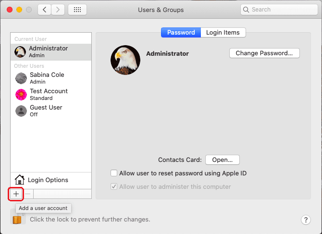Image resolution: width=322 pixels, height=234 pixels.
Task: Enable reset password using Apple ID
Action: [x=114, y=173]
